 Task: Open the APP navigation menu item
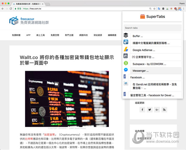(x=28, y=35)
